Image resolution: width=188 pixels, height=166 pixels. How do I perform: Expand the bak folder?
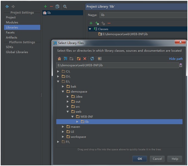point(63,87)
